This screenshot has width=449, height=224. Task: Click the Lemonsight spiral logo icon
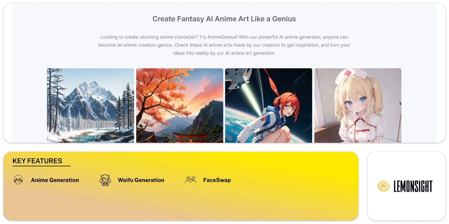click(x=384, y=186)
